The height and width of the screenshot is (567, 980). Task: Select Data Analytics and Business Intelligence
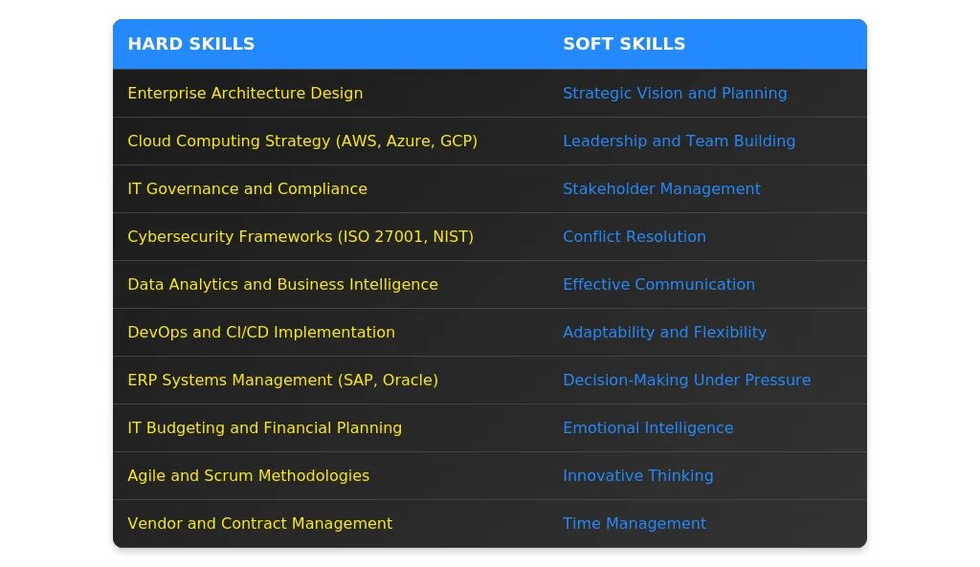282,285
